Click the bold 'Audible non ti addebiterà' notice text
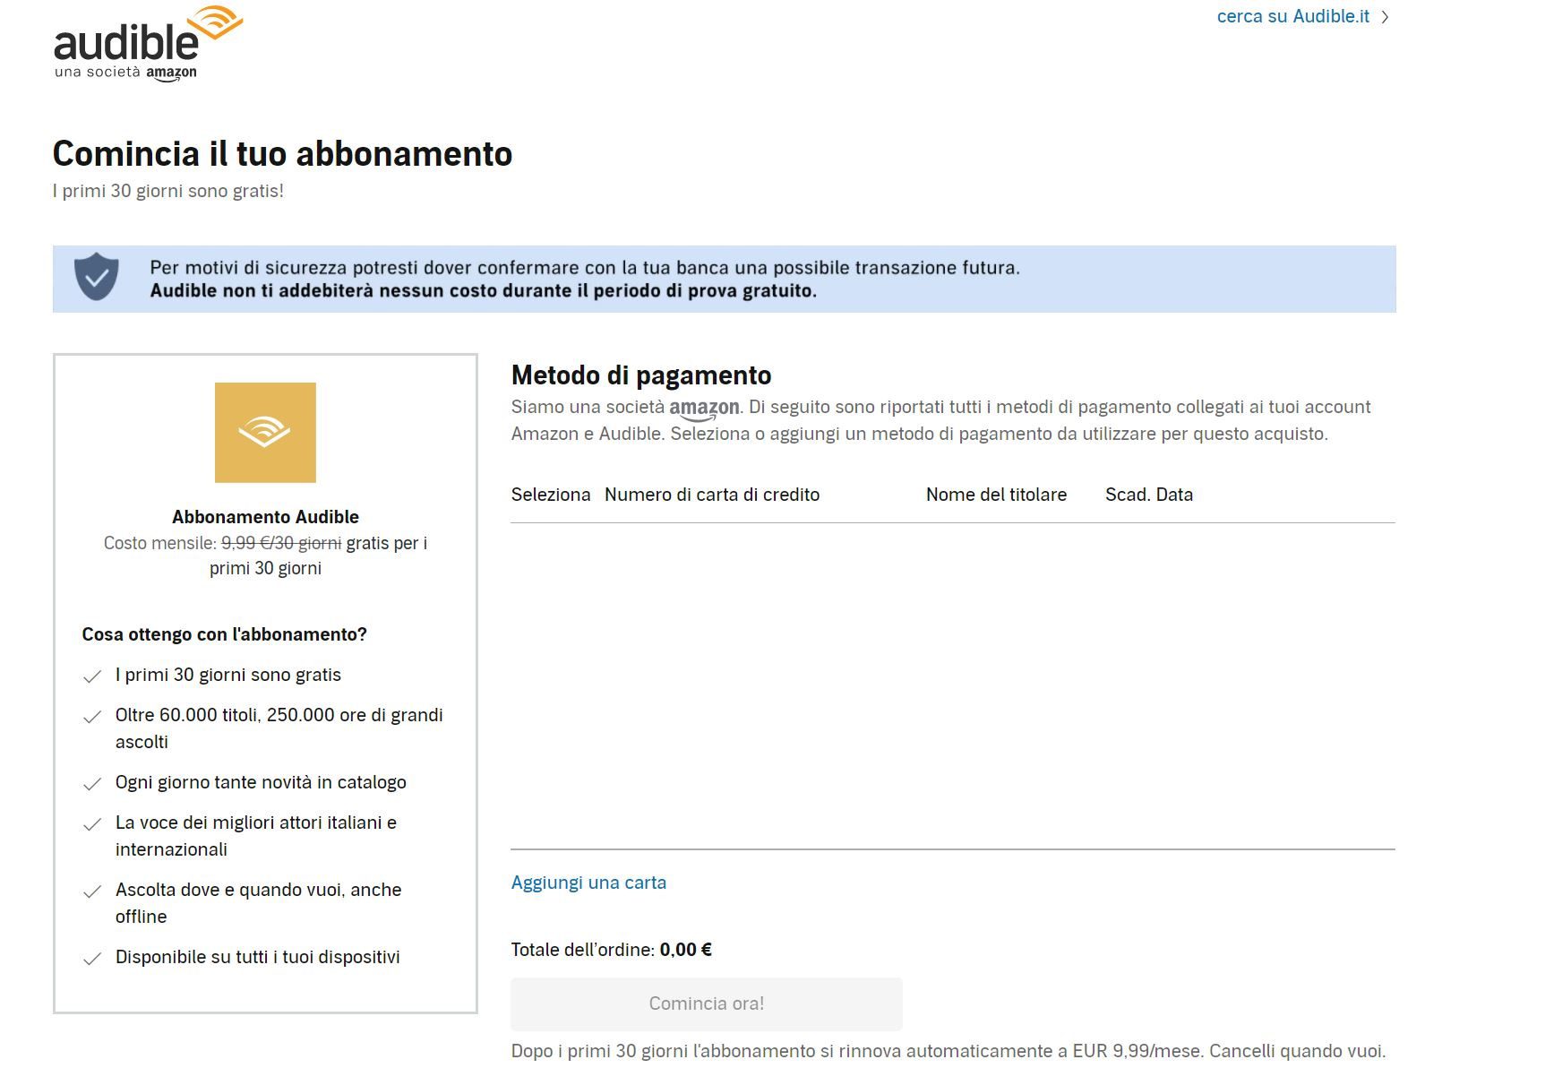Screen dimensions: 1545x1068 coord(483,290)
